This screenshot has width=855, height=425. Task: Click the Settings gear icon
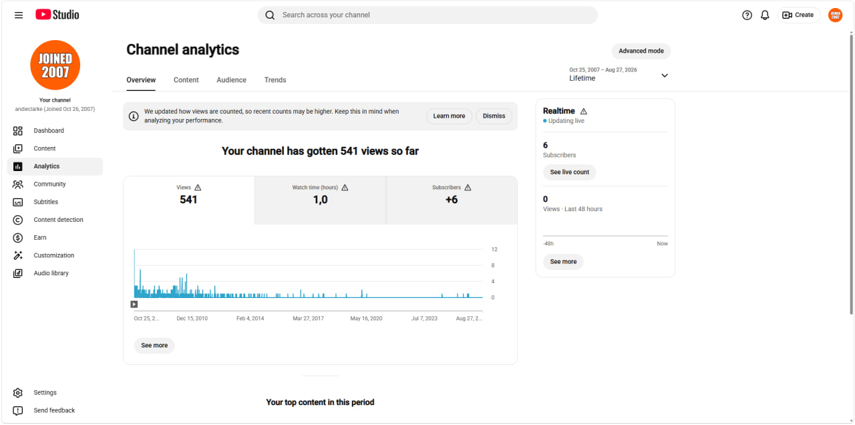(18, 393)
